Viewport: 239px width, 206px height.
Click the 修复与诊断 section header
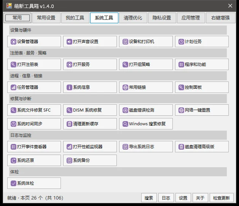pyautogui.click(x=118, y=99)
